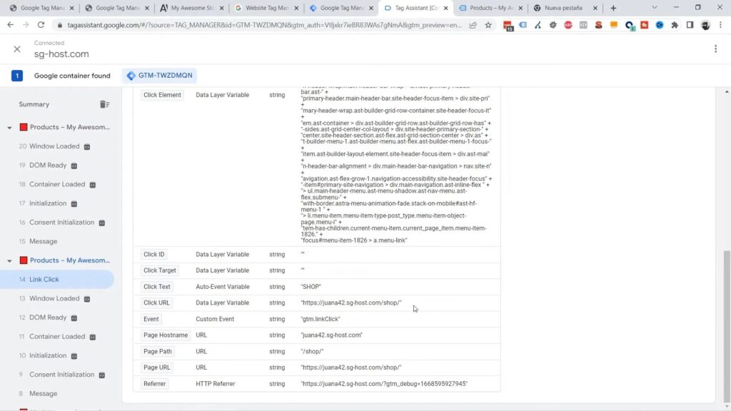The height and width of the screenshot is (411, 731).
Task: Select the Link Click event 14
Action: coord(57,279)
